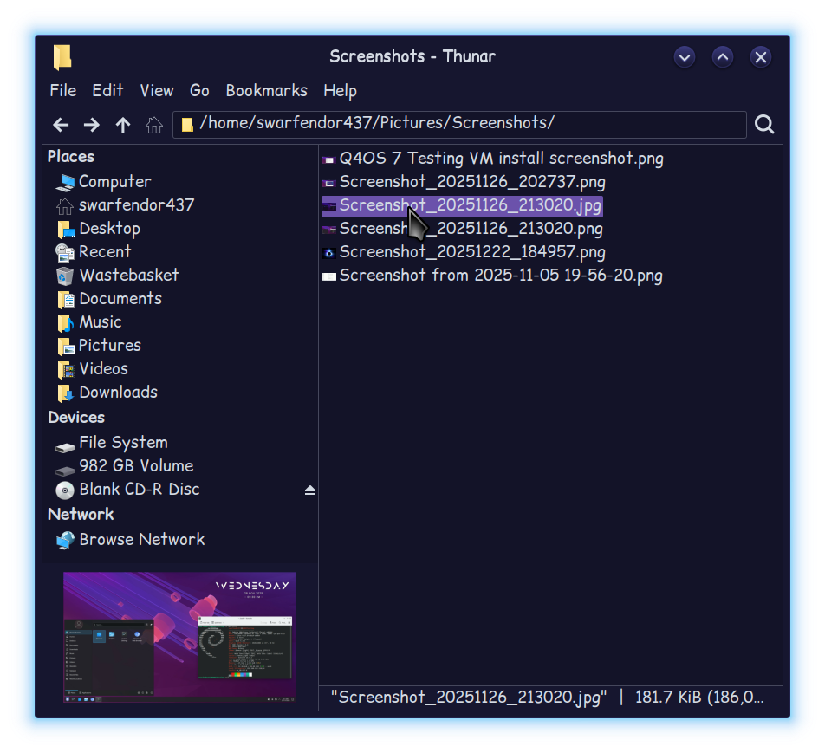Open the Bookmarks menu
825x753 pixels.
266,91
